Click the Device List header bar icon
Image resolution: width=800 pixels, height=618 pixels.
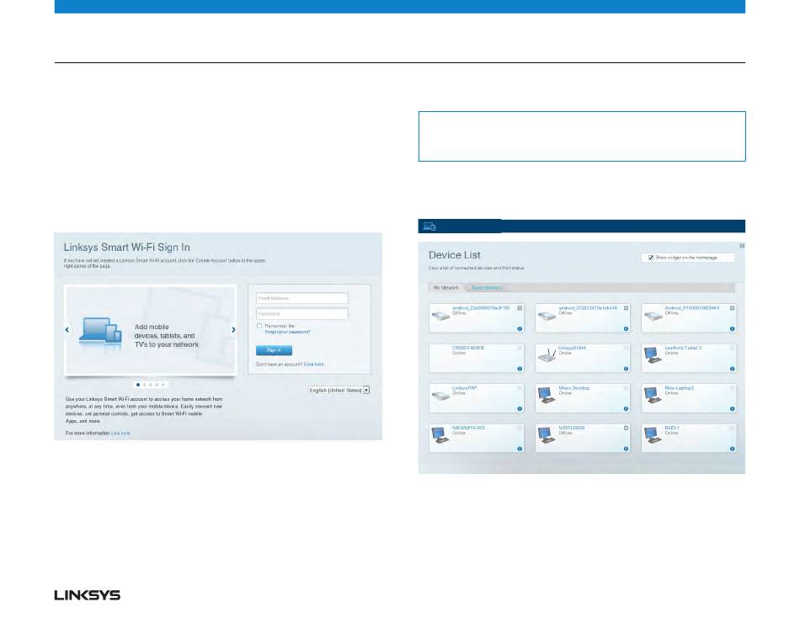pos(429,226)
